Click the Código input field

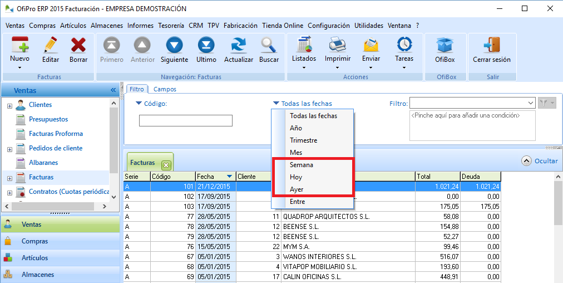coord(185,121)
